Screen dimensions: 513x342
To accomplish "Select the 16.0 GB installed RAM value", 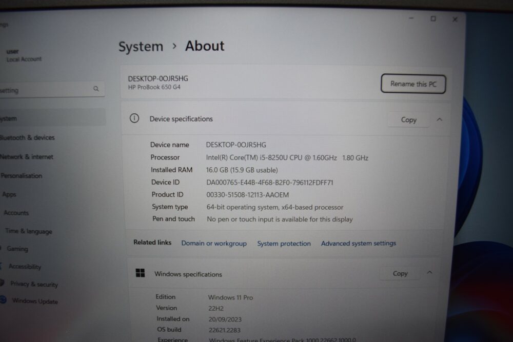I will pos(242,170).
